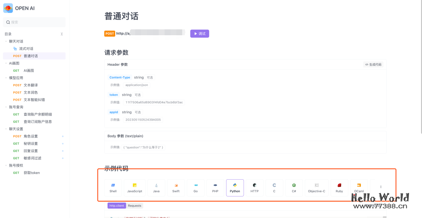Viewport: 422px width, 218px height.
Task: Collapse the 账号授权 section
Action: pyautogui.click(x=6, y=165)
